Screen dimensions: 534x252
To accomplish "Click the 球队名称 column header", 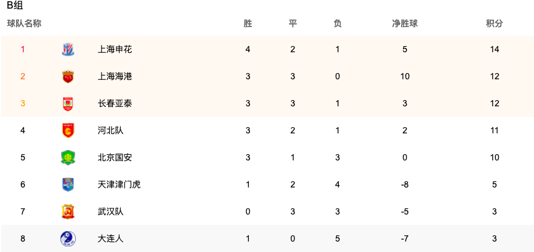I will pyautogui.click(x=24, y=23).
